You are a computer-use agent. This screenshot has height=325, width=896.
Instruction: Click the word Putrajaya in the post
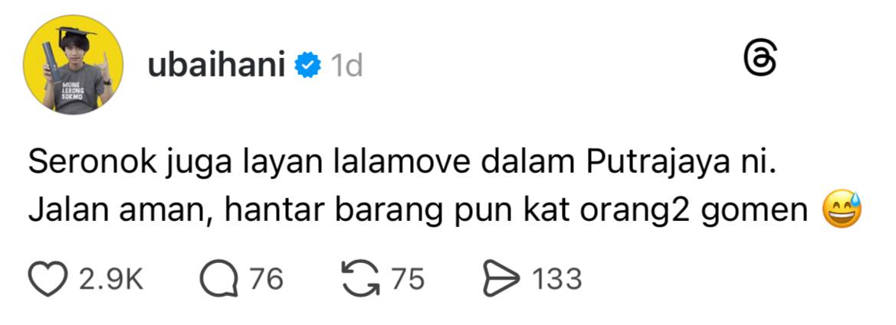click(654, 164)
